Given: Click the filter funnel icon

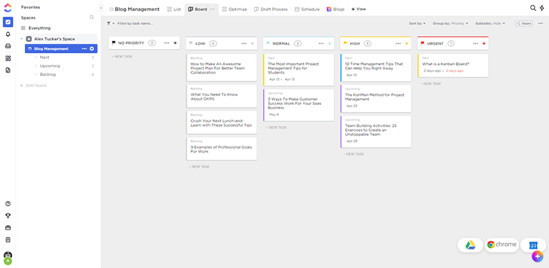Looking at the screenshot, I should (108, 23).
